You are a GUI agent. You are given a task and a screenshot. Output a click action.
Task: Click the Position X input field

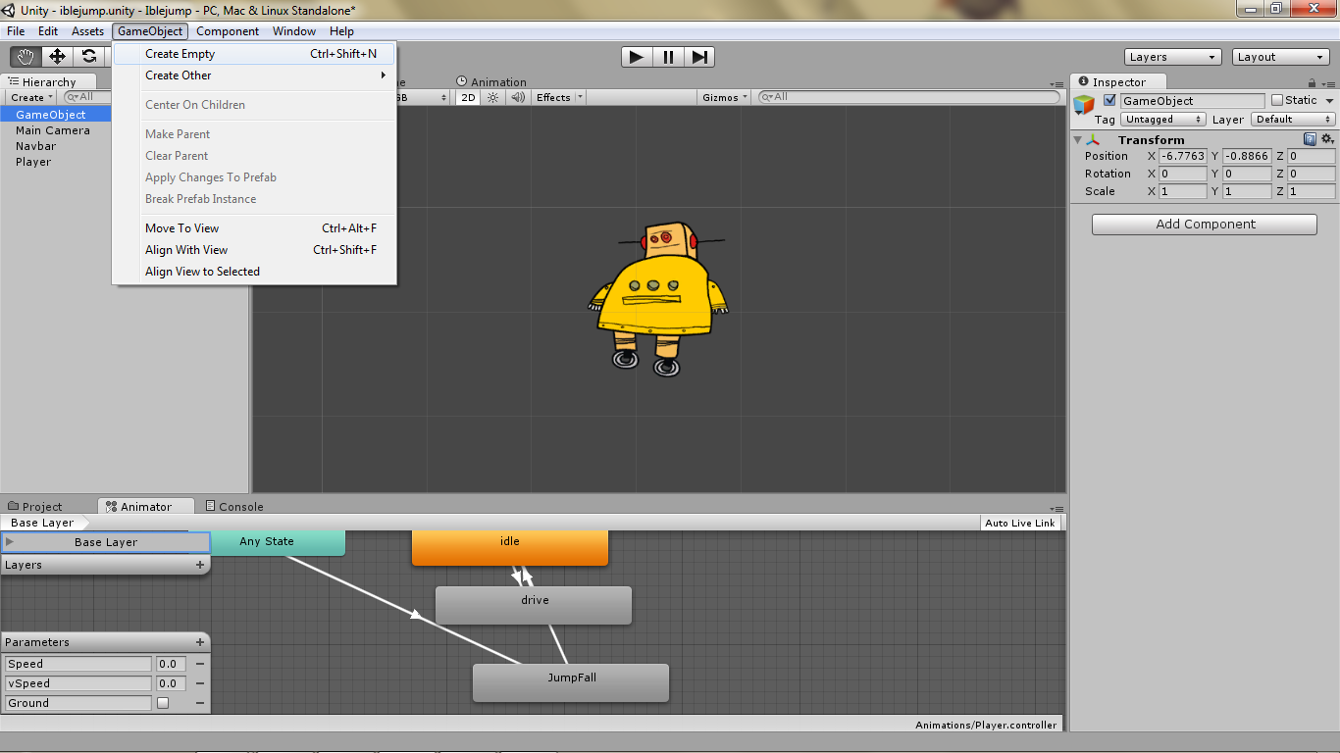1182,156
